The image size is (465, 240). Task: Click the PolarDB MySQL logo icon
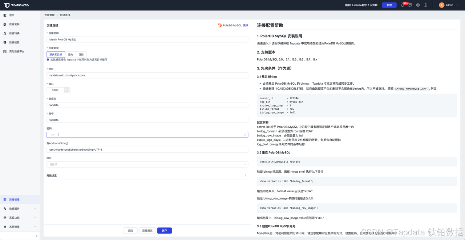coord(220,25)
